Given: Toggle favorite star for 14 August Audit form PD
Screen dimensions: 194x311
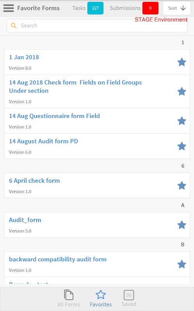Looking at the screenshot, I should 182,146.
